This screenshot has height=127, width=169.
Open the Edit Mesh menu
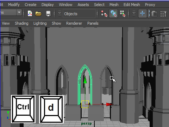pos(132,5)
